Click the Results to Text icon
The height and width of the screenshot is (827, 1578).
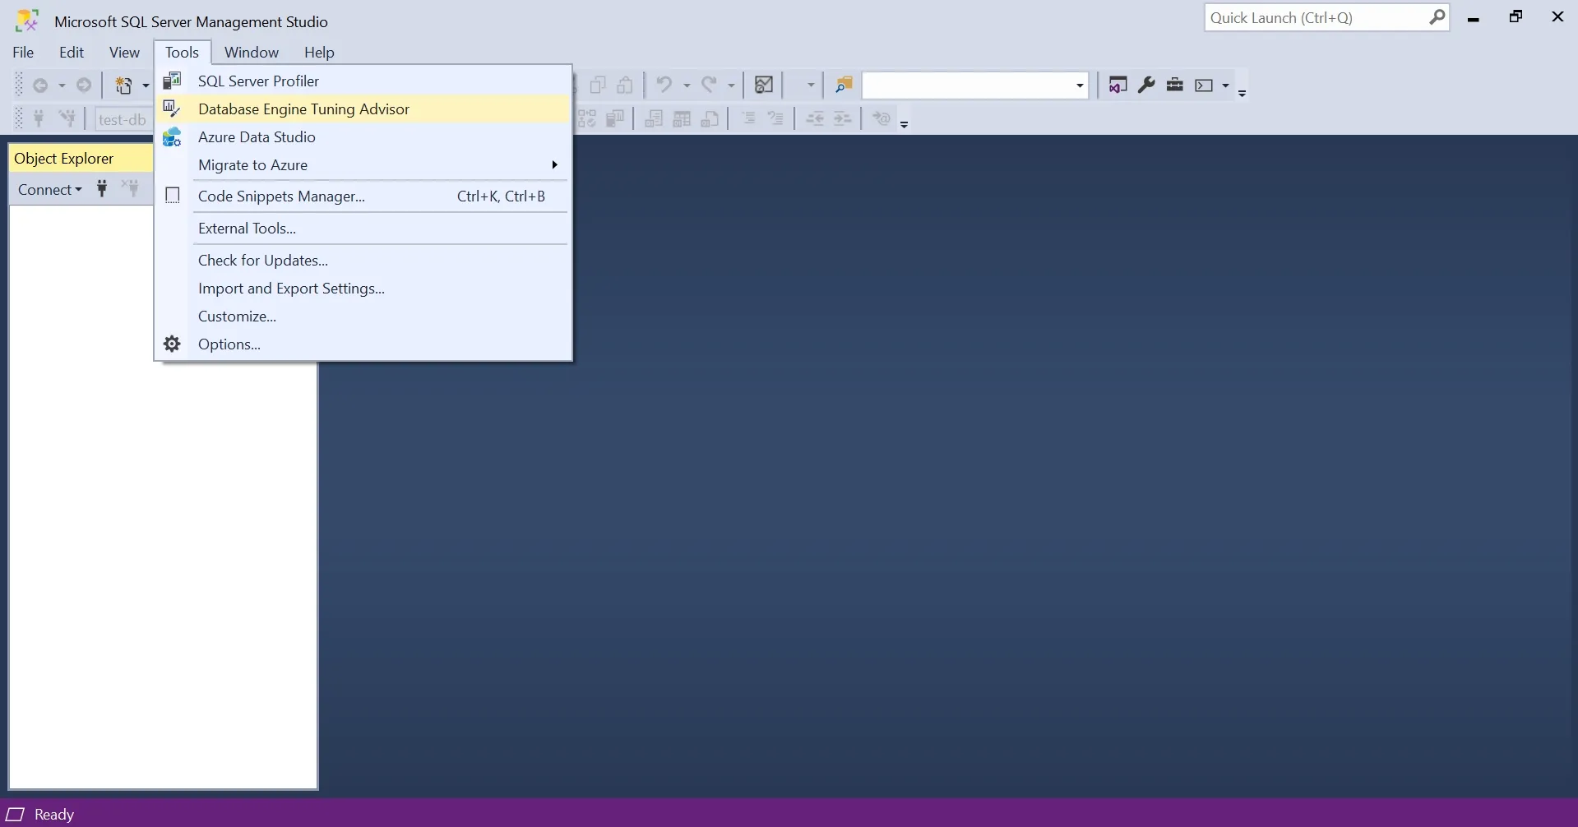click(654, 118)
